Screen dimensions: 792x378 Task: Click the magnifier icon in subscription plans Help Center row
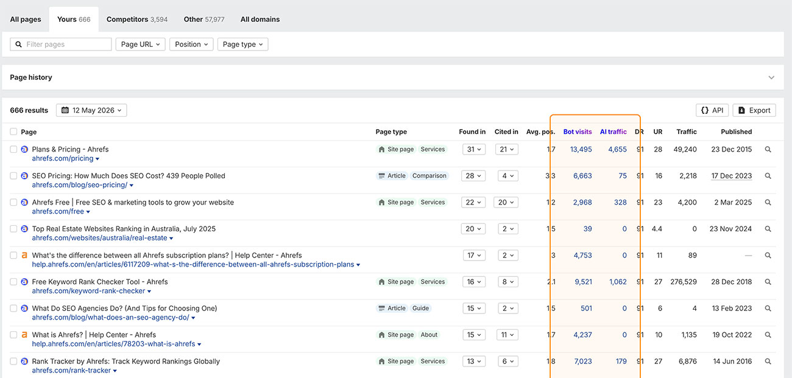768,256
